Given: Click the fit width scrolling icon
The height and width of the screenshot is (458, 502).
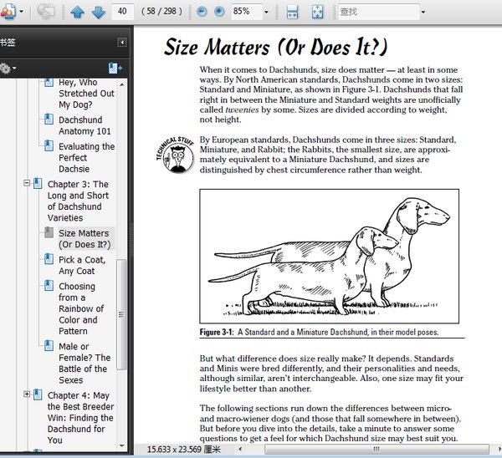Looking at the screenshot, I should [292, 12].
